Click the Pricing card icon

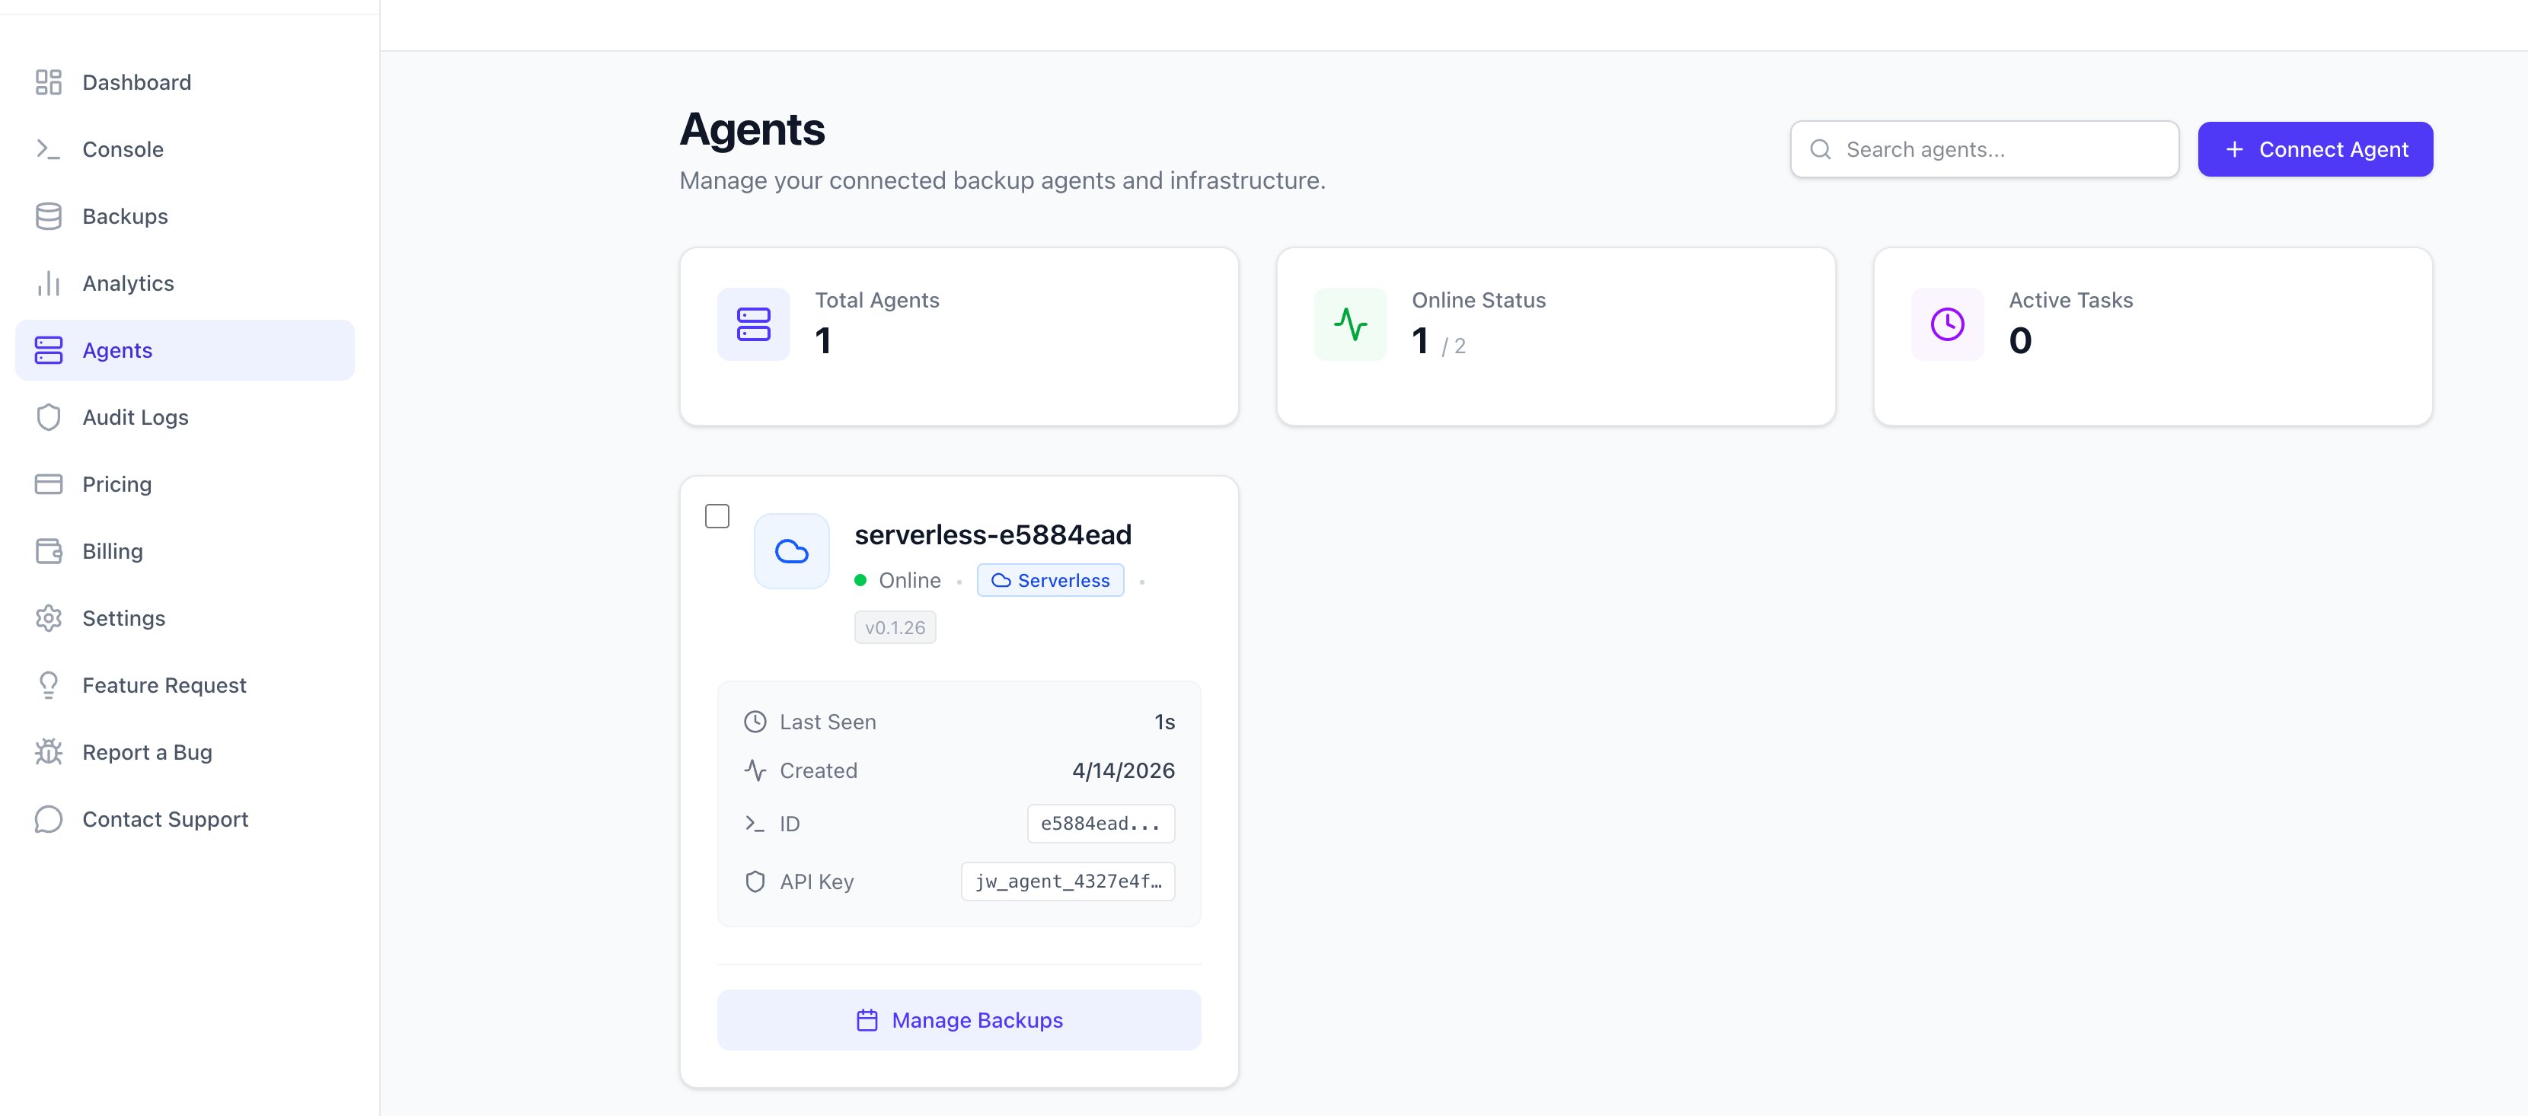(48, 484)
